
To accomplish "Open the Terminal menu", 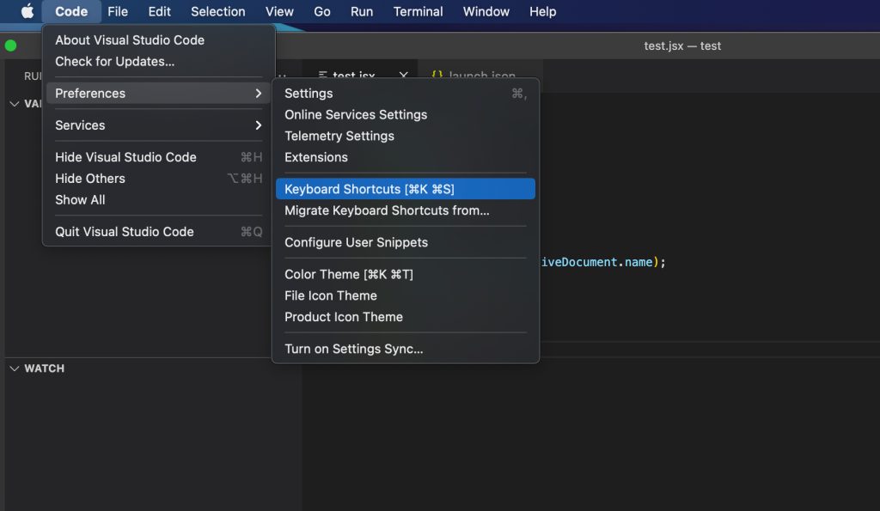I will tap(418, 11).
